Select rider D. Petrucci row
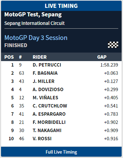Viewport: 123px width, 158px height. [61, 65]
